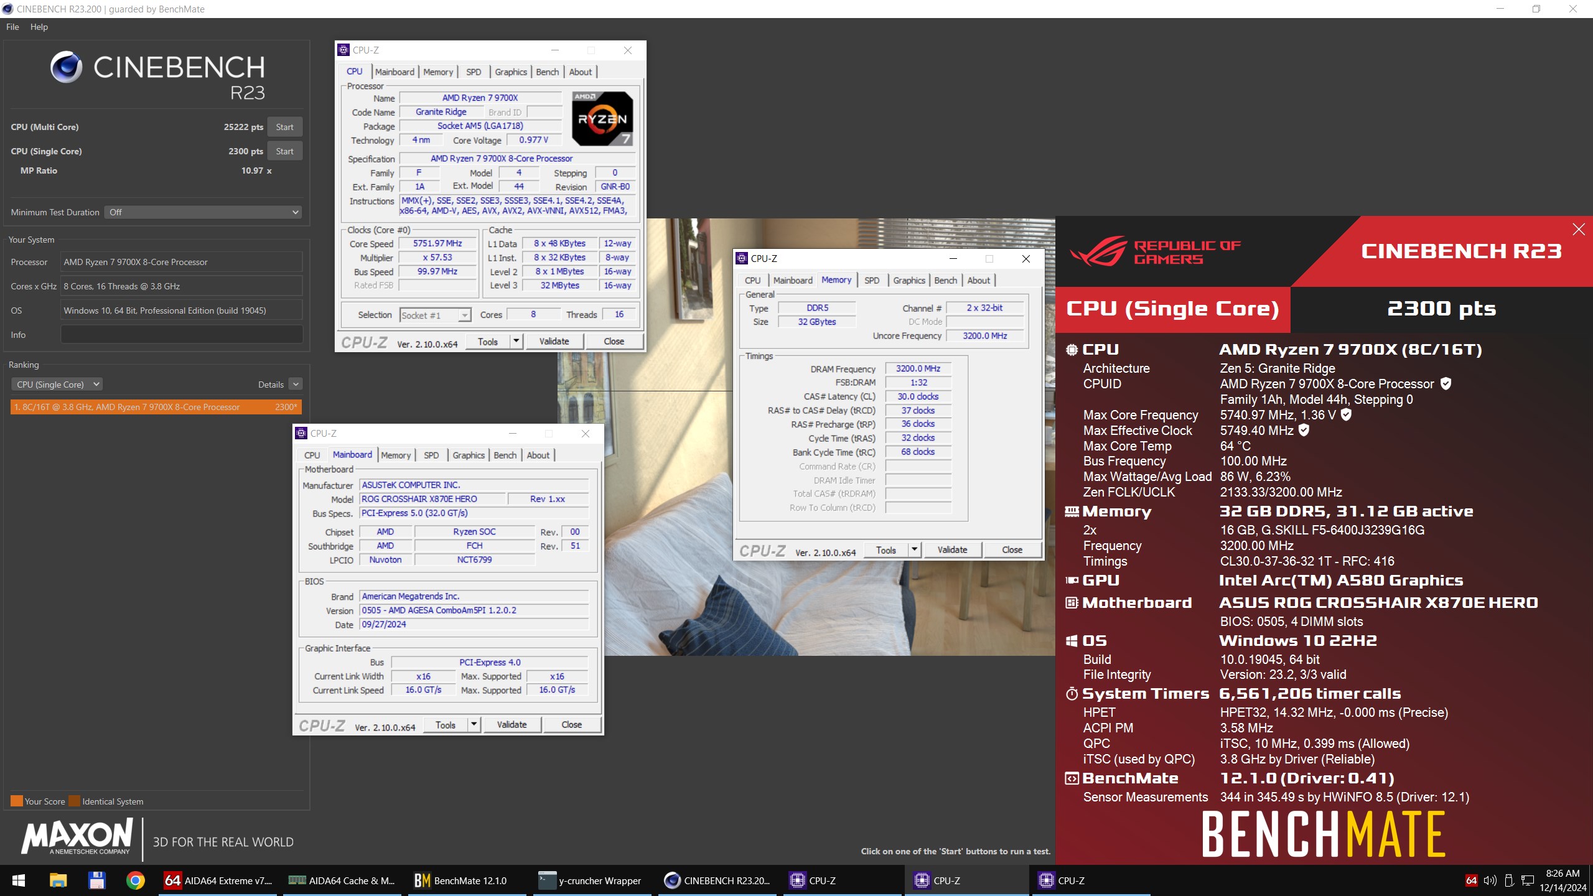The width and height of the screenshot is (1593, 896).
Task: Click the MAXON logo at bottom left
Action: 77,837
